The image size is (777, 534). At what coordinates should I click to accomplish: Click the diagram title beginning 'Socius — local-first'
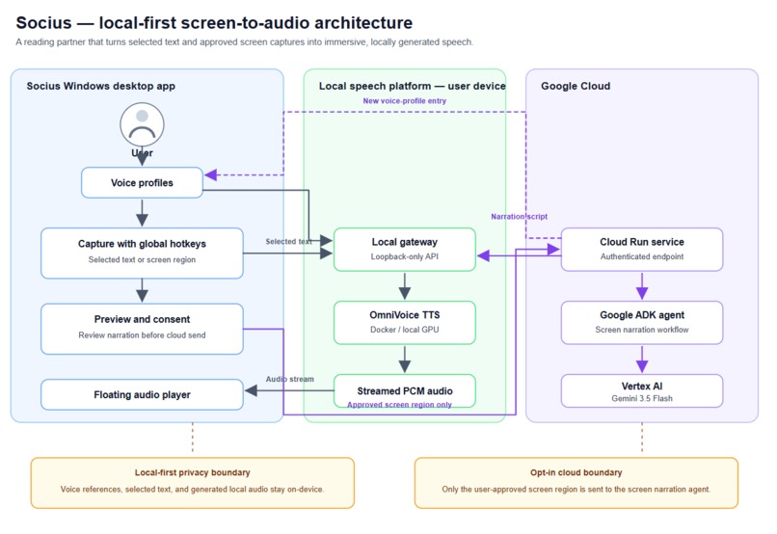pos(214,23)
